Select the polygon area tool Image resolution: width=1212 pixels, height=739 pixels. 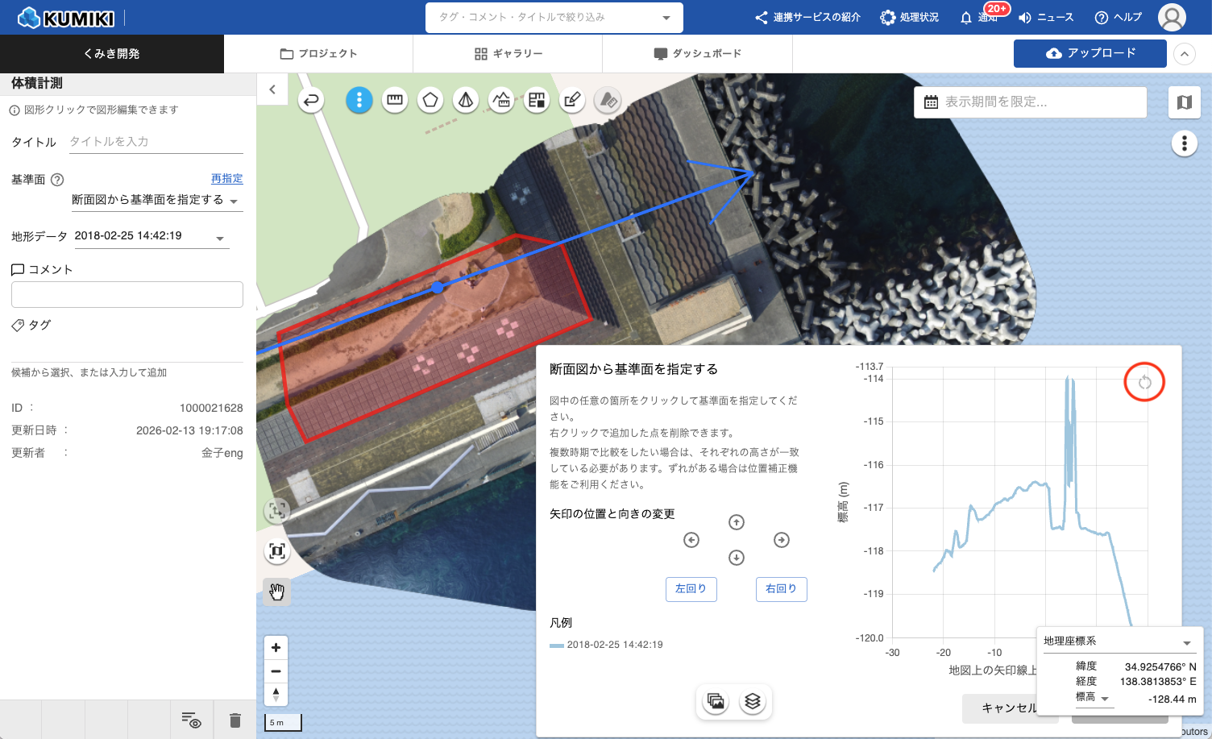click(430, 100)
